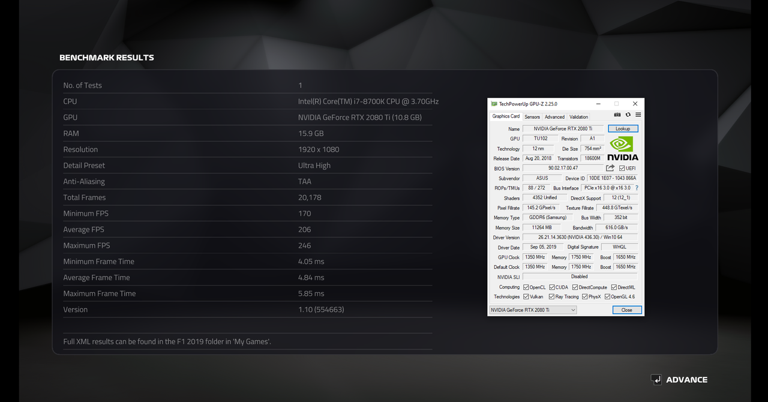The width and height of the screenshot is (768, 402).
Task: Click the Maximum Frame Time 5.85 ms
Action: (311, 293)
